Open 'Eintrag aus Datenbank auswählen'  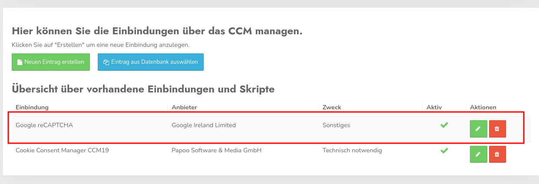tap(151, 62)
